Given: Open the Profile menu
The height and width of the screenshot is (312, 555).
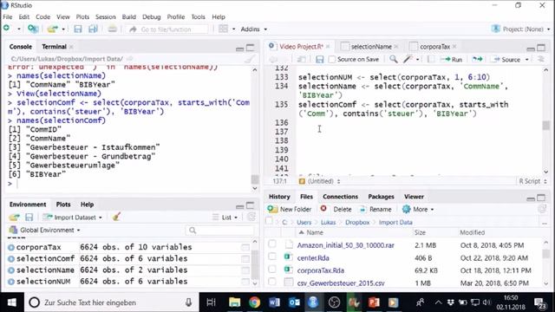Looking at the screenshot, I should (x=176, y=17).
